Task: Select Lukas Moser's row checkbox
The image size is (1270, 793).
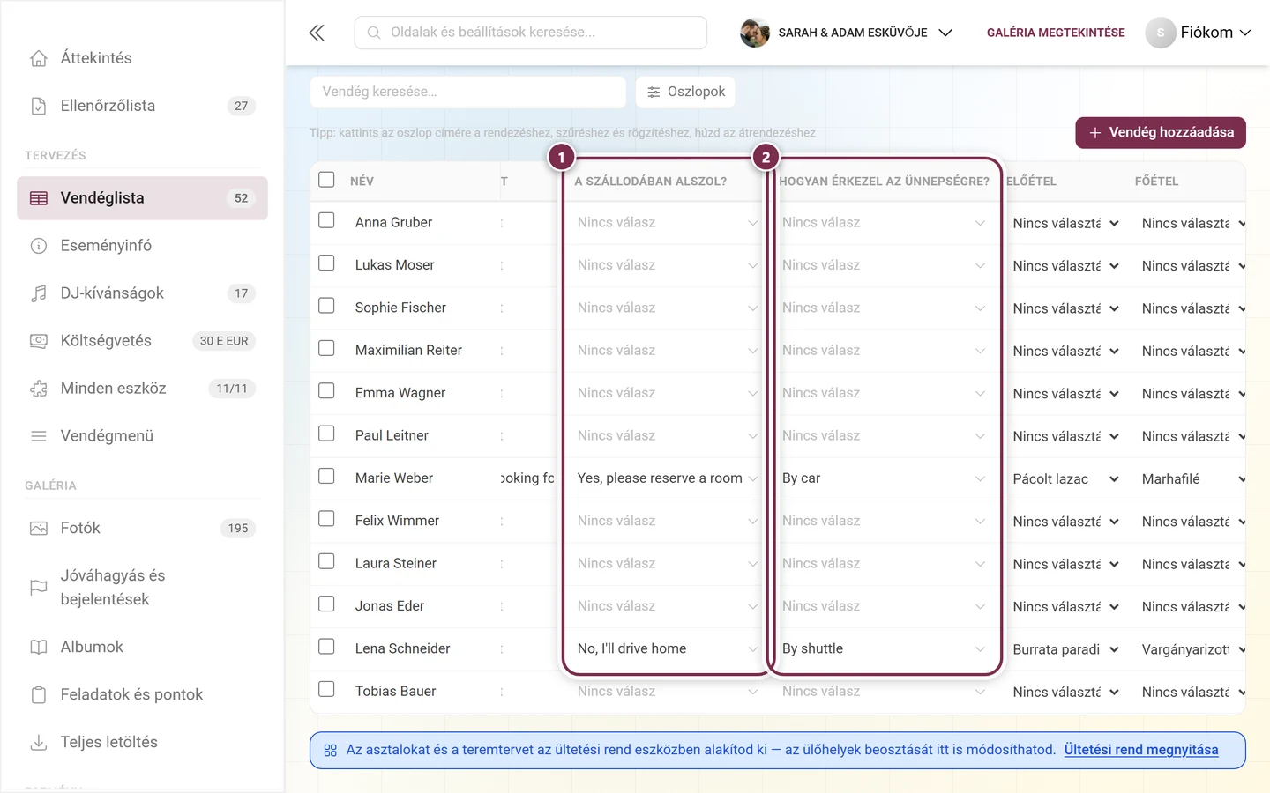Action: (x=326, y=263)
